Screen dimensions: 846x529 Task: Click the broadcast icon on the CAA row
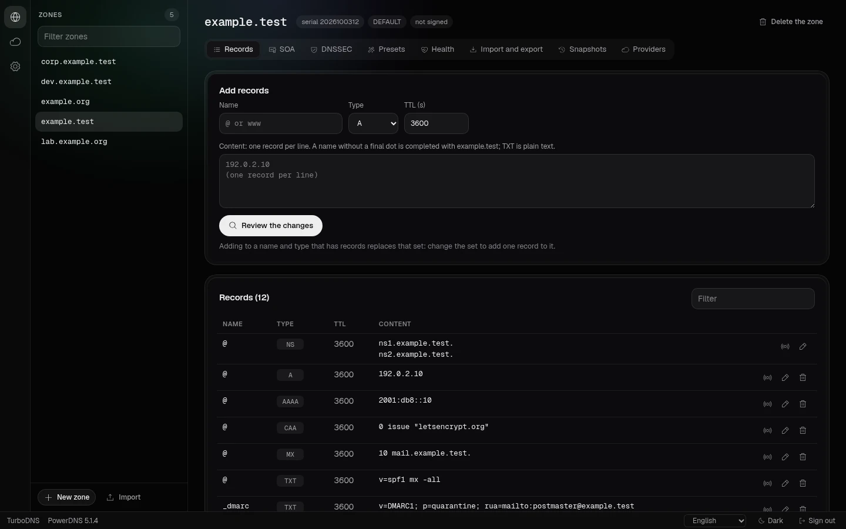[x=767, y=430]
